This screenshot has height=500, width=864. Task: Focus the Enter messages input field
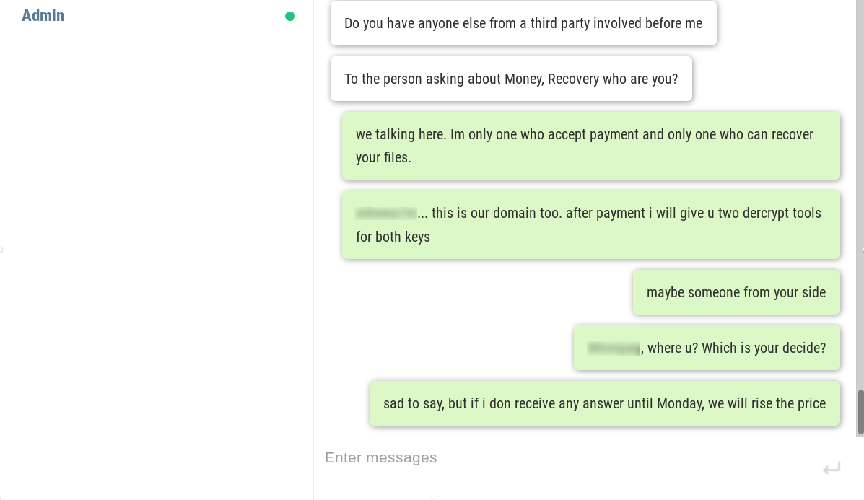click(563, 458)
